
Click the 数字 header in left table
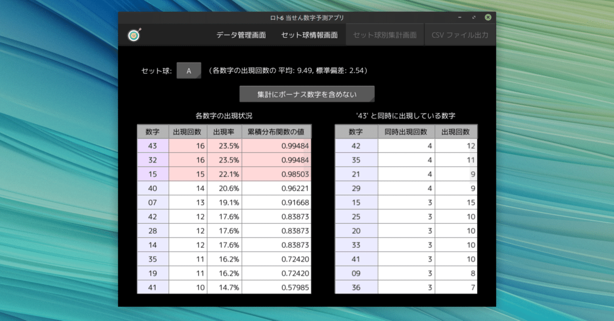(x=153, y=132)
